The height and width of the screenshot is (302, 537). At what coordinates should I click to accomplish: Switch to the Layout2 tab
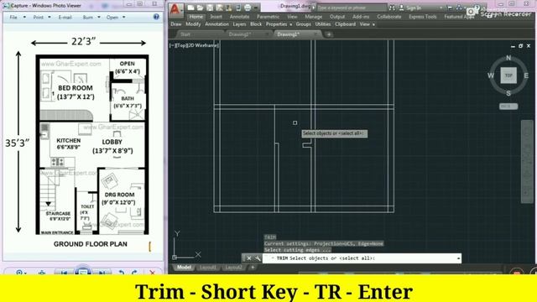tap(233, 267)
